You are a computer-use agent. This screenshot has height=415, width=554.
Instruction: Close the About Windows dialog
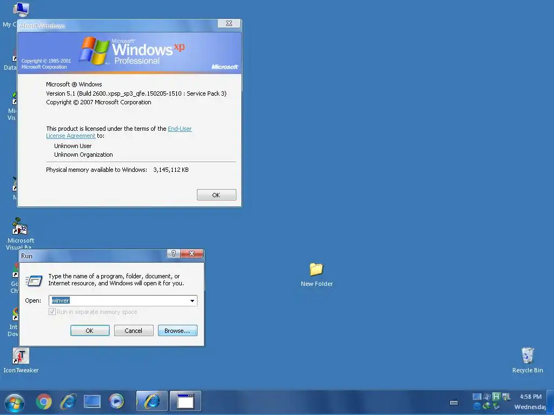(x=229, y=23)
